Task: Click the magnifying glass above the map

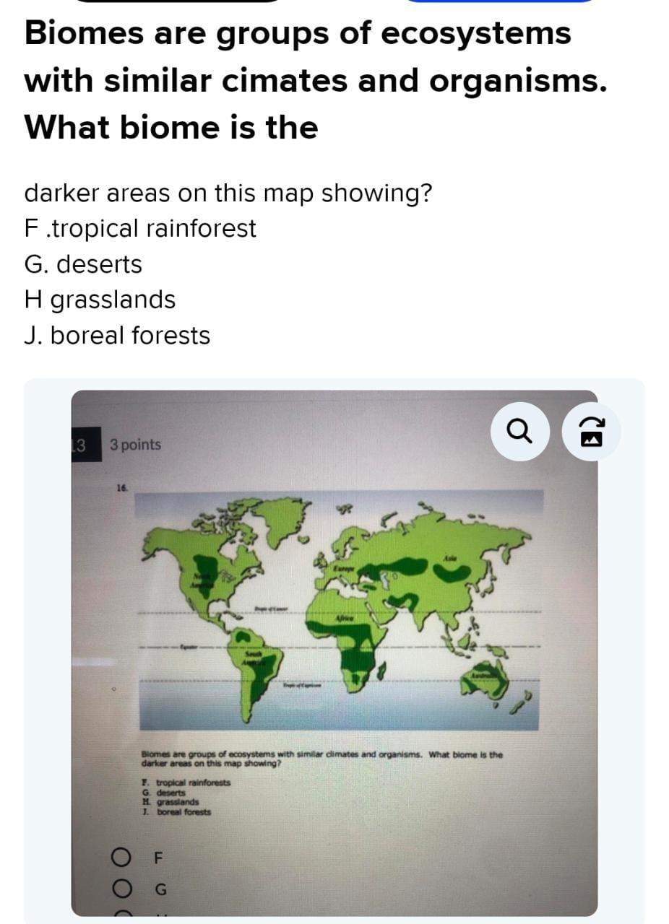Action: click(x=521, y=432)
